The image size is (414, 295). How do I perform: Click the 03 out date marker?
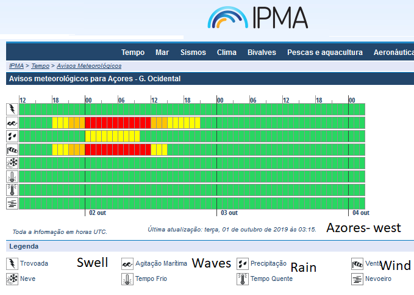229,213
